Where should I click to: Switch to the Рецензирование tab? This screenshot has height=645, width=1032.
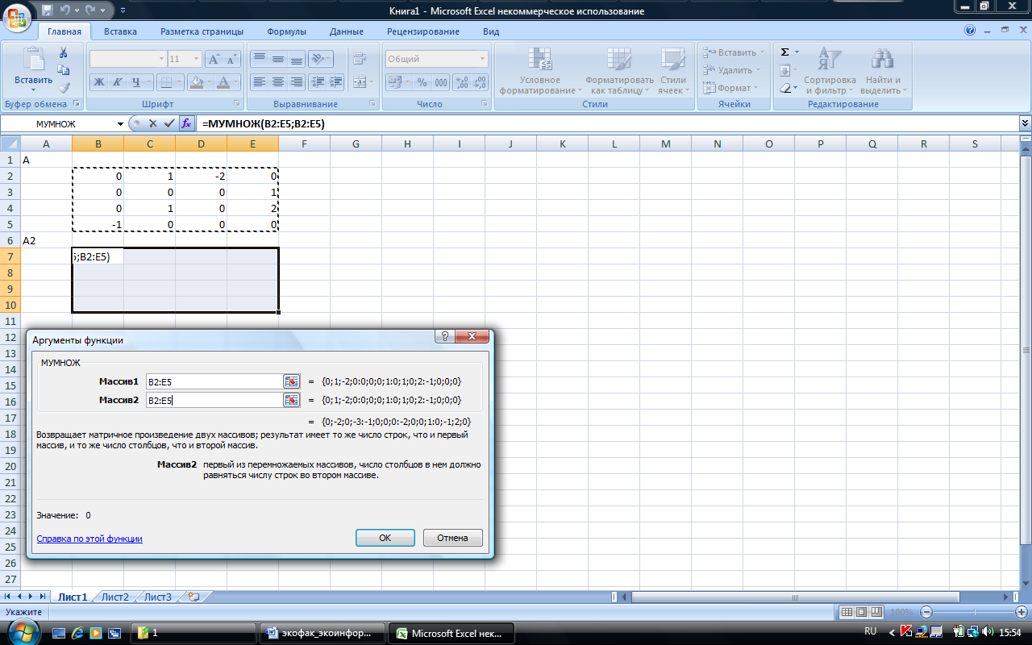(x=423, y=31)
